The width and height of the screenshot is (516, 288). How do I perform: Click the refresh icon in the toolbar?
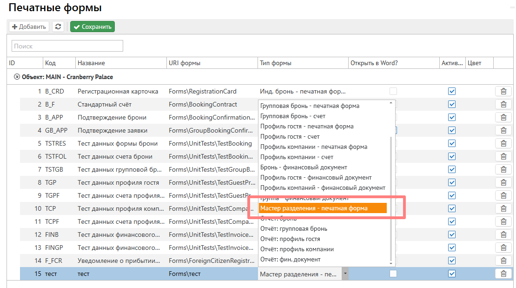click(x=58, y=27)
